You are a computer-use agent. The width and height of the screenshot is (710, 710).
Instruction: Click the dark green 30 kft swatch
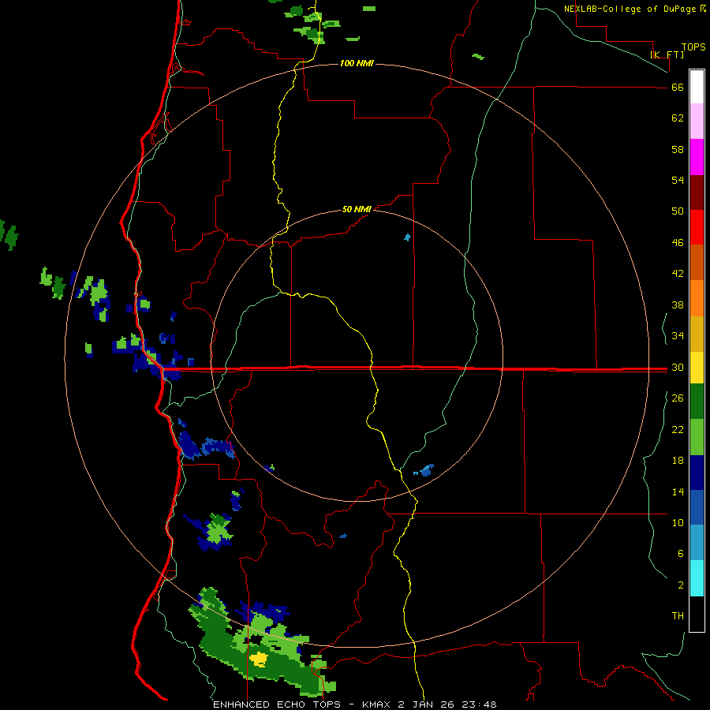(x=697, y=402)
